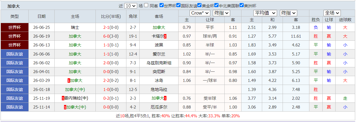The width and height of the screenshot is (356, 122).
Task: Open the 终指 dropdown beside 平均值
Action: [x=288, y=13]
